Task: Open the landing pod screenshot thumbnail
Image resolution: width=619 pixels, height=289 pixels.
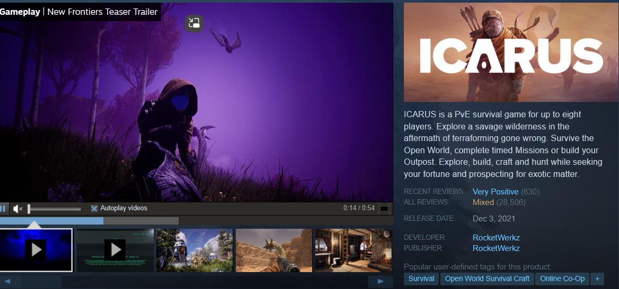Action: pos(194,250)
